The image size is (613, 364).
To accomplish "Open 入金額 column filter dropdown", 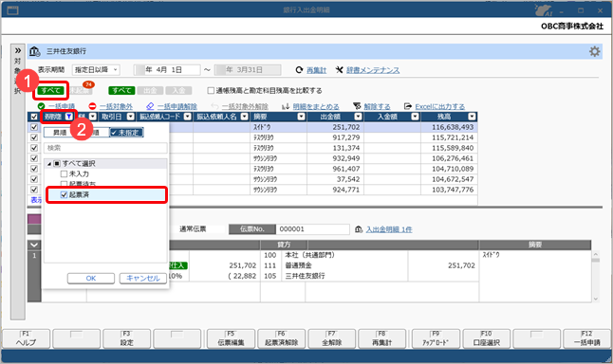I will coord(415,117).
